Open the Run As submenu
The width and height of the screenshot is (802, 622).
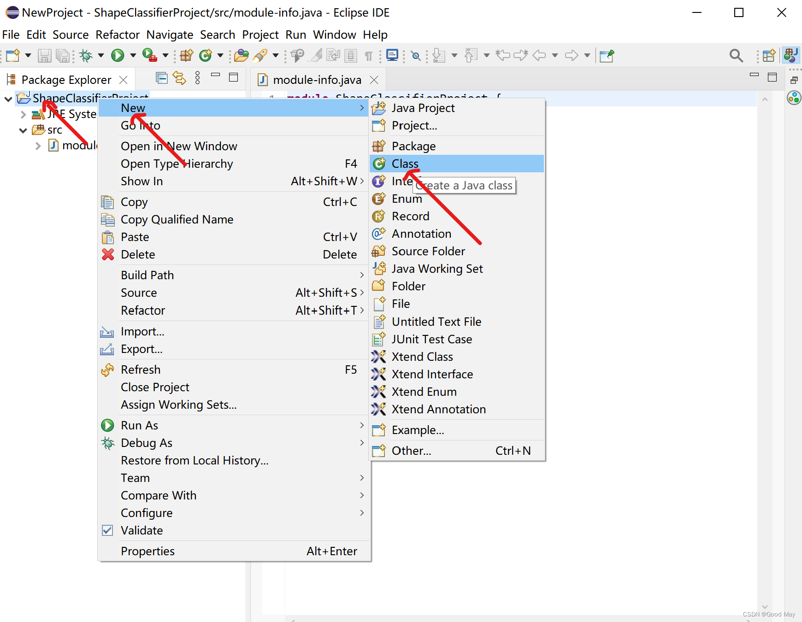click(x=234, y=425)
